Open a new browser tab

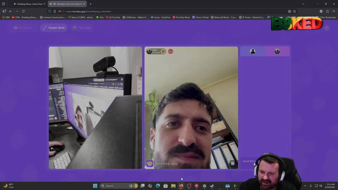point(91,4)
